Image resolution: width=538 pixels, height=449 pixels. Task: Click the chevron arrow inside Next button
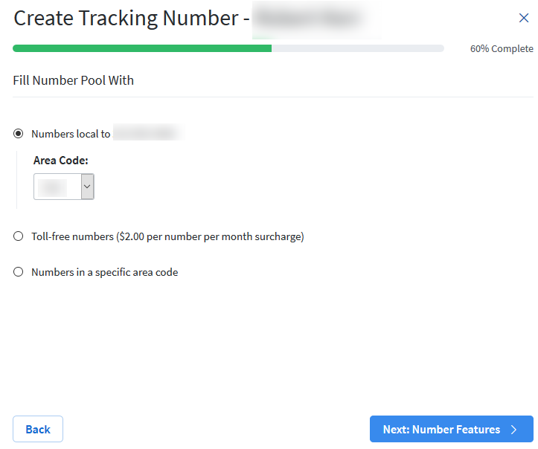pos(513,430)
